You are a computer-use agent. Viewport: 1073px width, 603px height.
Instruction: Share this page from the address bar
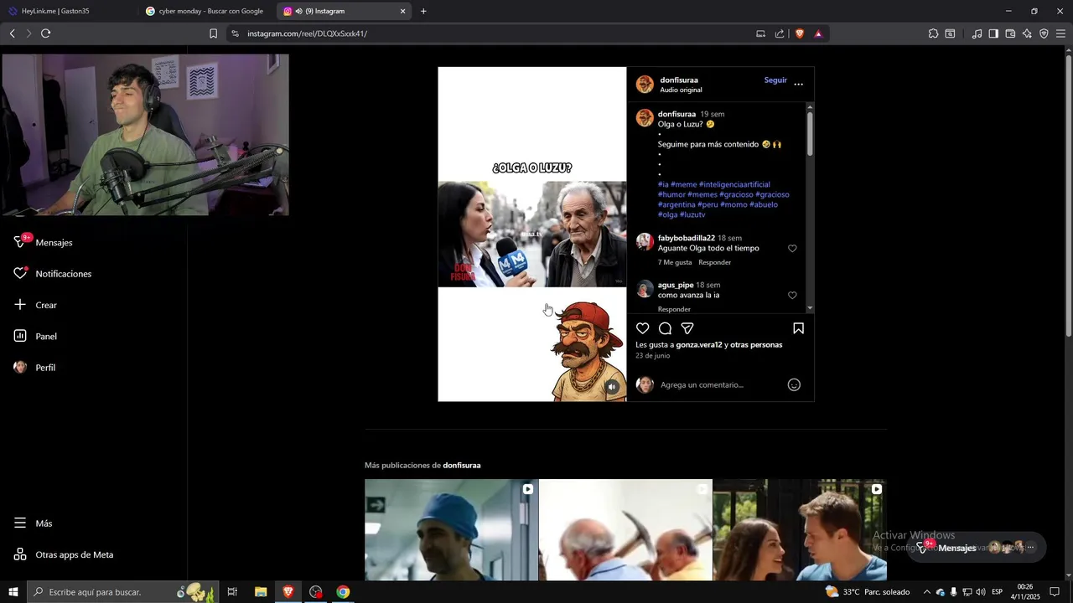pos(780,33)
